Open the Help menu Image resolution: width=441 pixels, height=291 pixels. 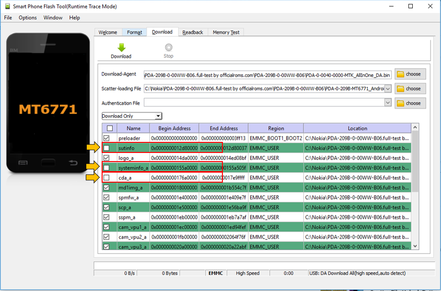[x=74, y=17]
